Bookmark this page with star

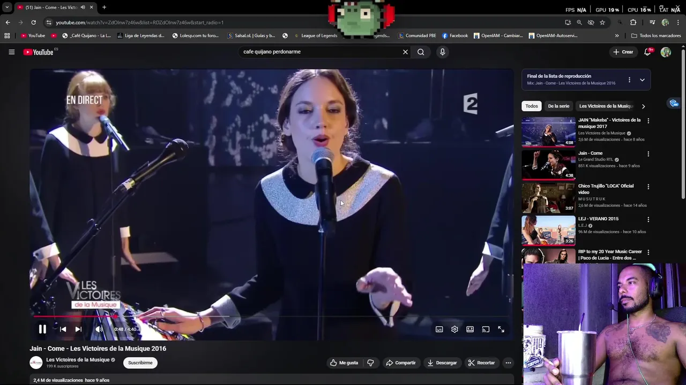pos(602,22)
